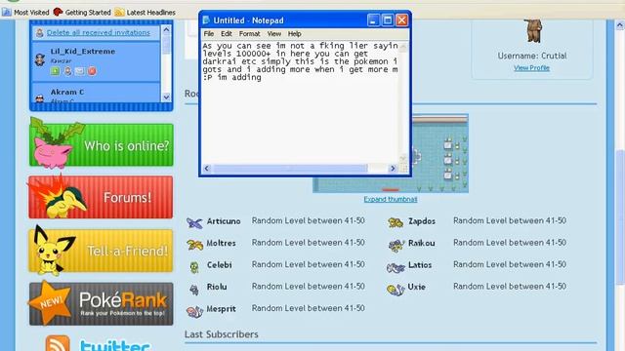Click Latios sprite icon
This screenshot has width=625, height=351.
396,267
